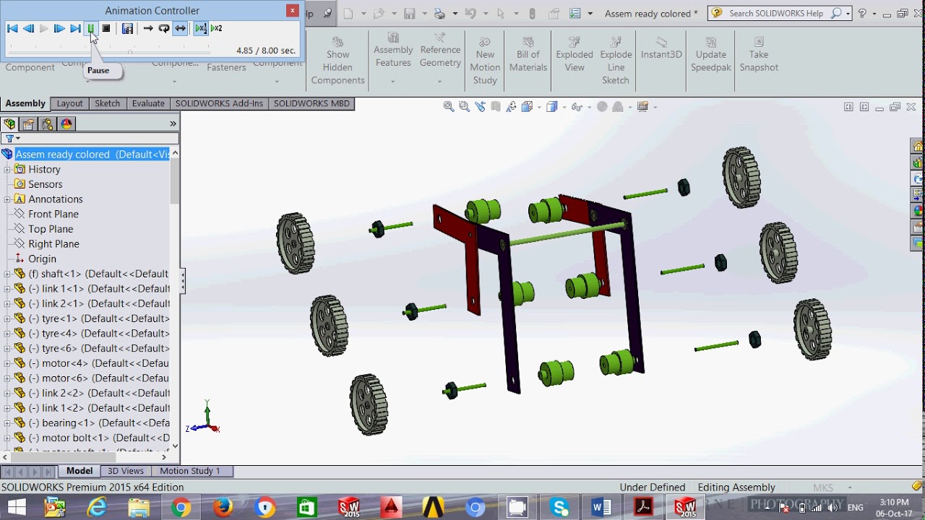Screen dimensions: 925x520
Task: Click Explode Line Sketch
Action: pyautogui.click(x=616, y=60)
